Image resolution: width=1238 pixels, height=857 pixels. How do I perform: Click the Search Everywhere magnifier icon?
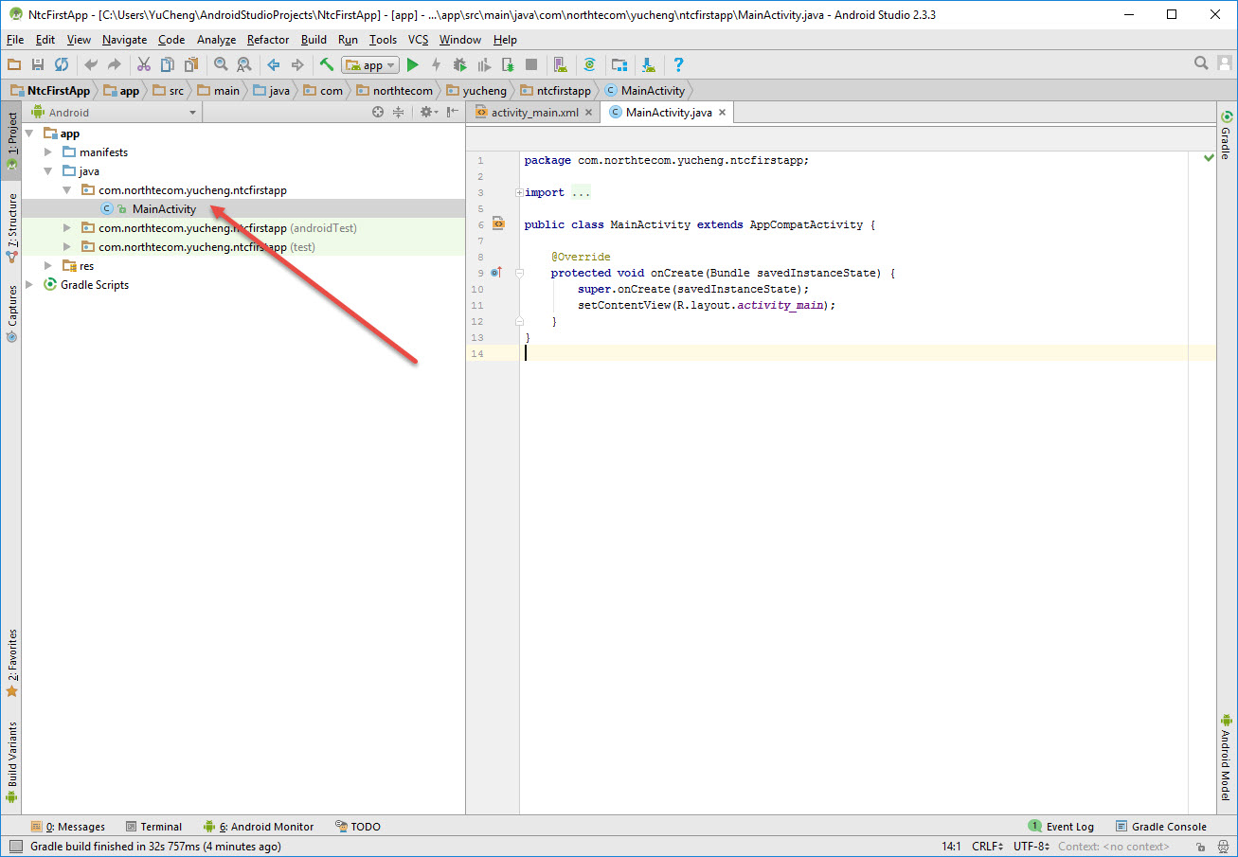[1201, 63]
